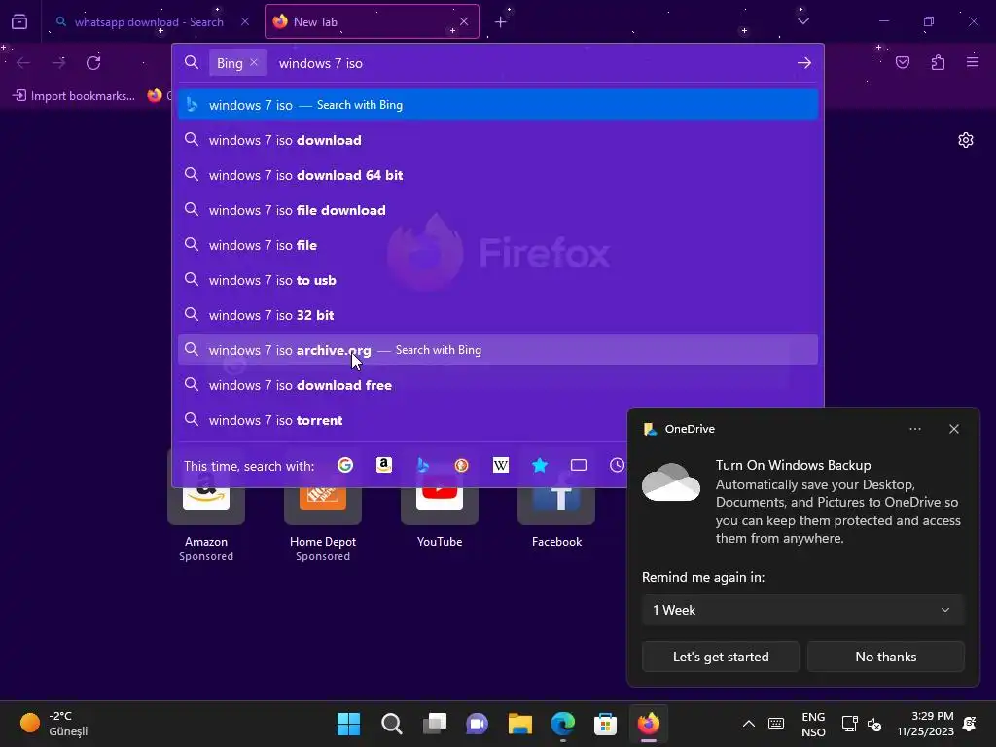The width and height of the screenshot is (996, 747).
Task: Click the go arrow in address bar
Action: tap(804, 63)
